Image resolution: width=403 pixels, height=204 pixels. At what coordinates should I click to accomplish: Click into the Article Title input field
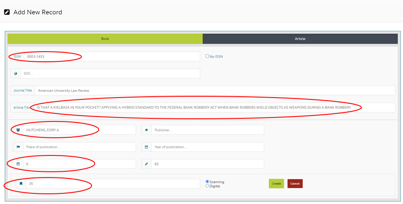point(213,107)
